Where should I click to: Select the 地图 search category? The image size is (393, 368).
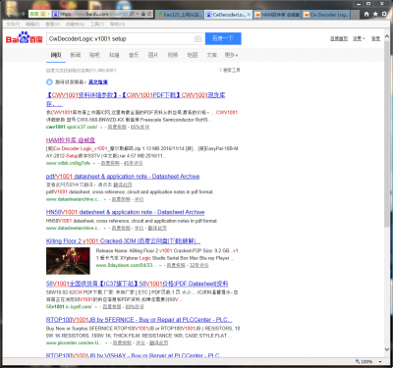pos(193,55)
